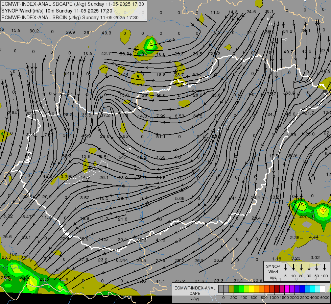This screenshot has height=304, width=331.
Task: Pick the pale cyan swatch right of 4000 tick
Action: click(x=317, y=289)
